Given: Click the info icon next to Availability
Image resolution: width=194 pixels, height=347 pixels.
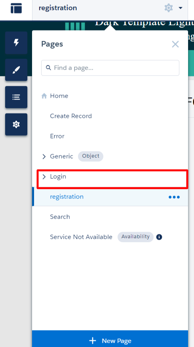Looking at the screenshot, I should (159, 237).
